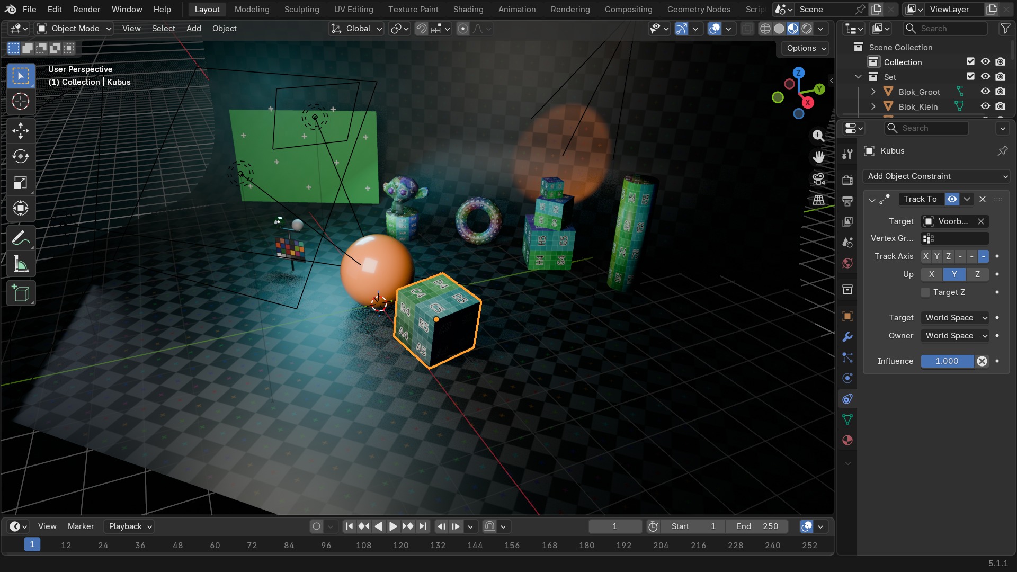Click the viewport zoom magnifier icon
The width and height of the screenshot is (1017, 572).
(818, 136)
